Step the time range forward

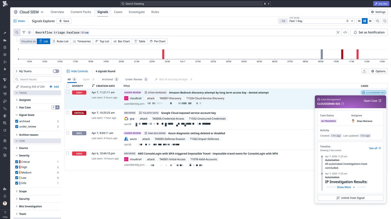[370, 21]
